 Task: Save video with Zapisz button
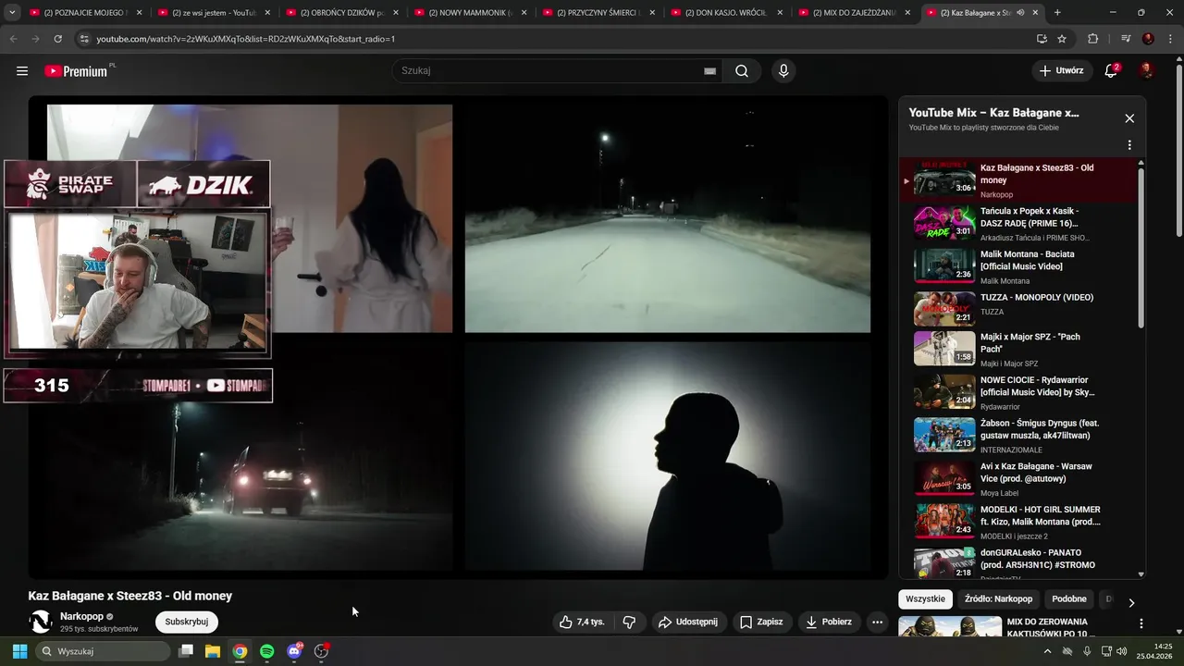point(761,623)
